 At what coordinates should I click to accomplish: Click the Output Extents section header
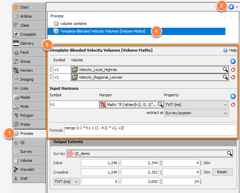click(143, 142)
